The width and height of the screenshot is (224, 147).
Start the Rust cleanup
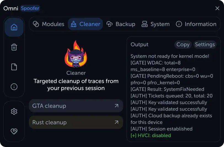76,122
